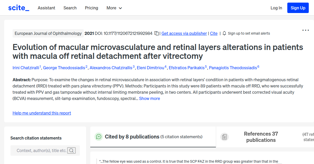Open the References 37 publications tab
Viewport: 314px width, 164px height.
[261, 137]
